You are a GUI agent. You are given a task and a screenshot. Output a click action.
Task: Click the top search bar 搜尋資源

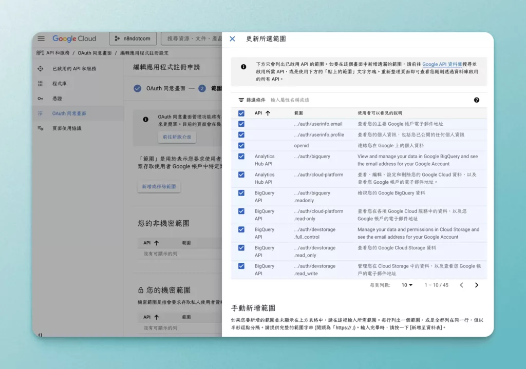coord(191,38)
